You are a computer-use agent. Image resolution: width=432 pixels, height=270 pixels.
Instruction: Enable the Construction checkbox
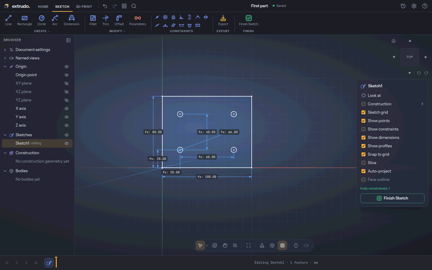(x=363, y=104)
